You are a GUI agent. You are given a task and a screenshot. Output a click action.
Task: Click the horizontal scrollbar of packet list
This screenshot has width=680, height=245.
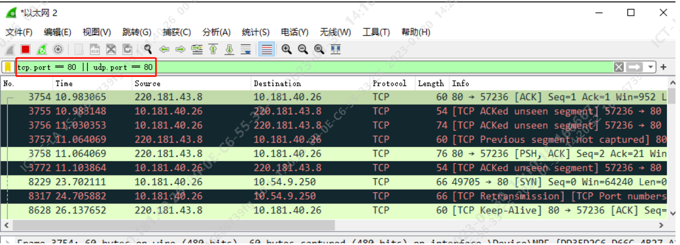pyautogui.click(x=226, y=225)
